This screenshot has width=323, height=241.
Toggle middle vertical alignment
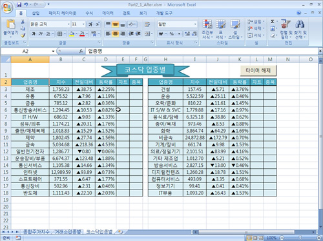pyautogui.click(x=116, y=24)
